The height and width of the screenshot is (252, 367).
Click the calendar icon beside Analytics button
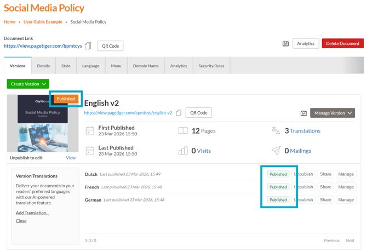285,43
